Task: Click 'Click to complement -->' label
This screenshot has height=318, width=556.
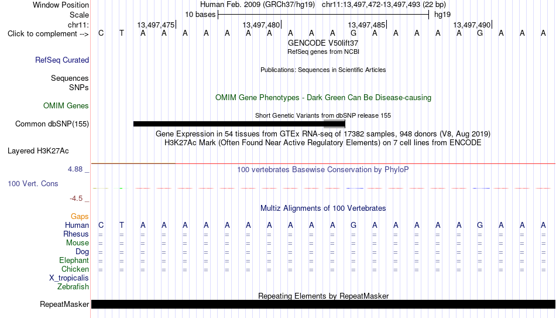Action: [48, 34]
